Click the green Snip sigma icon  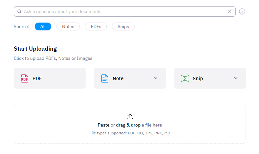pyautogui.click(x=185, y=78)
